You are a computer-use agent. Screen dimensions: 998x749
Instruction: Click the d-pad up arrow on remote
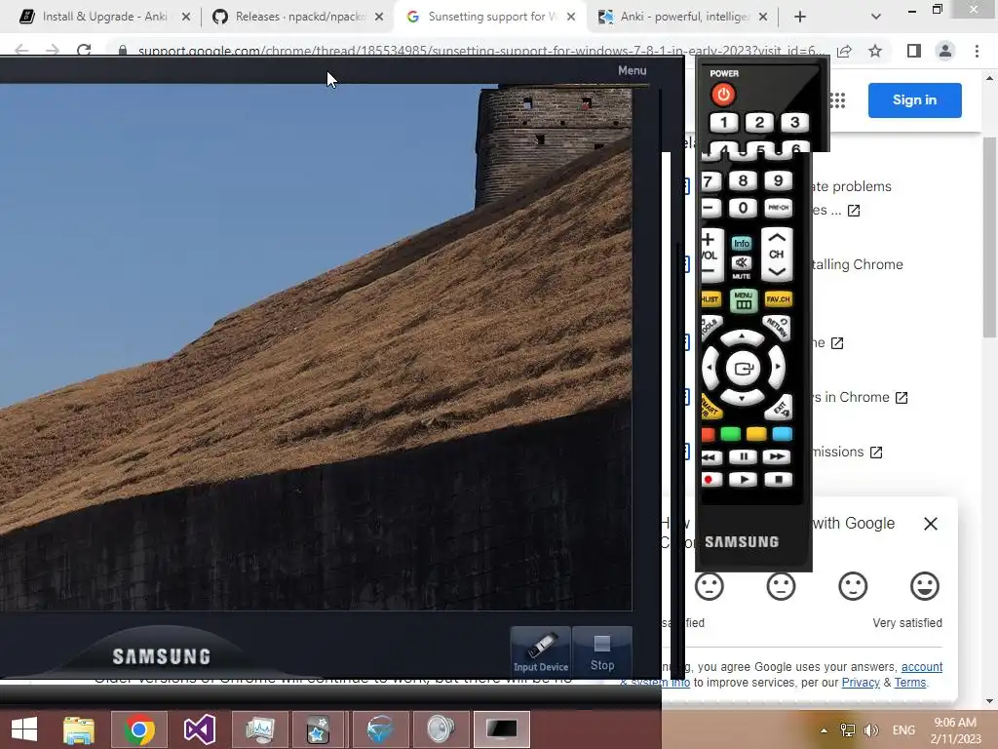pyautogui.click(x=742, y=336)
